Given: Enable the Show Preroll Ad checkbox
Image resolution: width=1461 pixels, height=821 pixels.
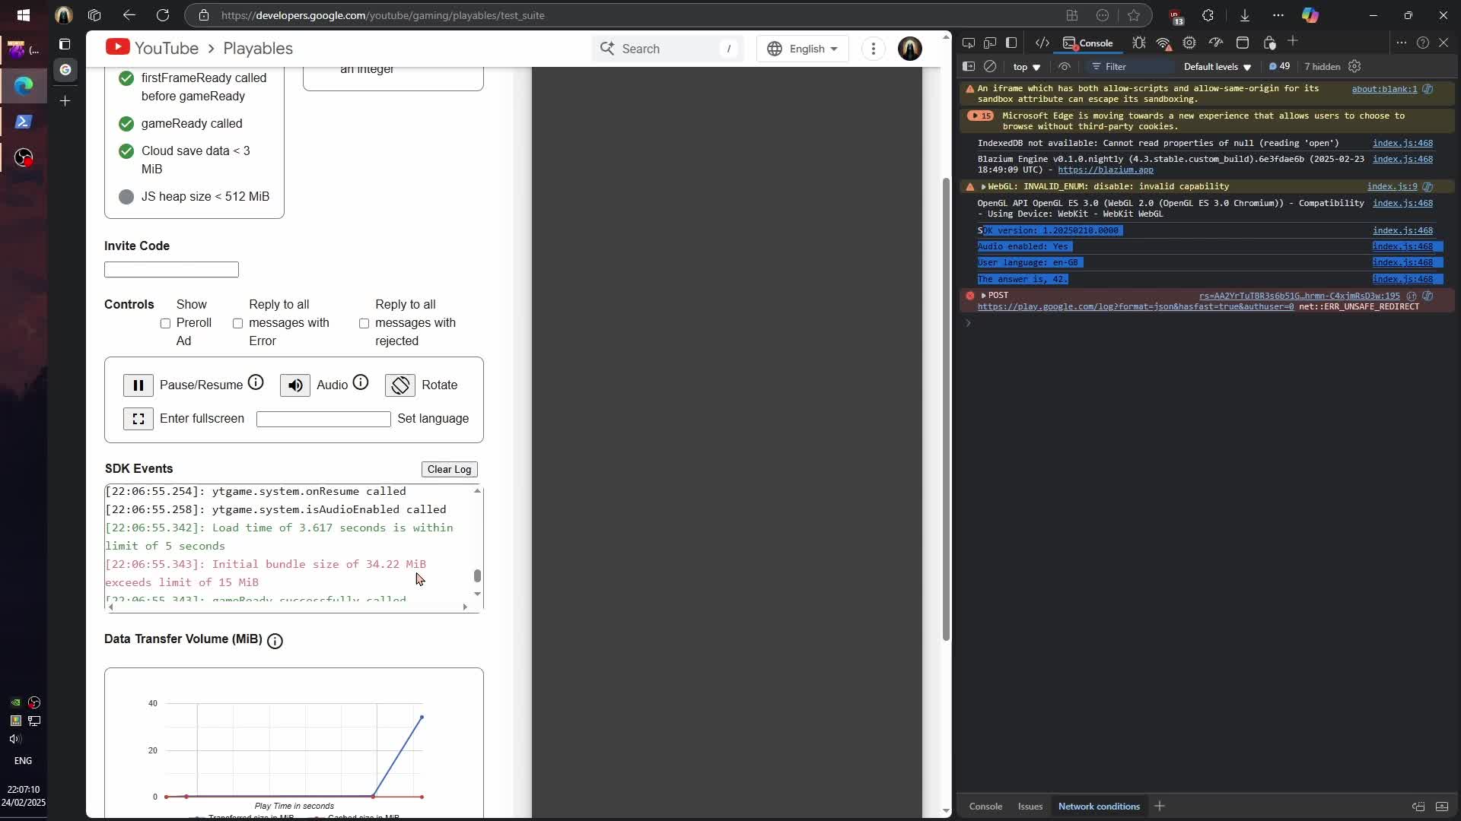Looking at the screenshot, I should pyautogui.click(x=164, y=324).
